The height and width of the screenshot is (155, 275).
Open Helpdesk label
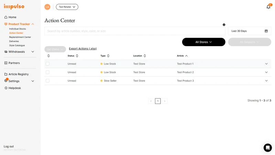[14, 88]
